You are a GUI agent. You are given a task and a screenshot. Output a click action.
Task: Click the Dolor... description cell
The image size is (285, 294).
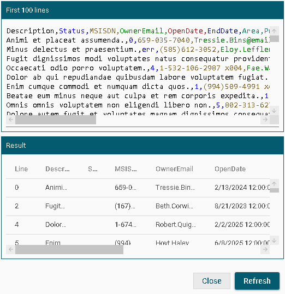tap(56, 225)
